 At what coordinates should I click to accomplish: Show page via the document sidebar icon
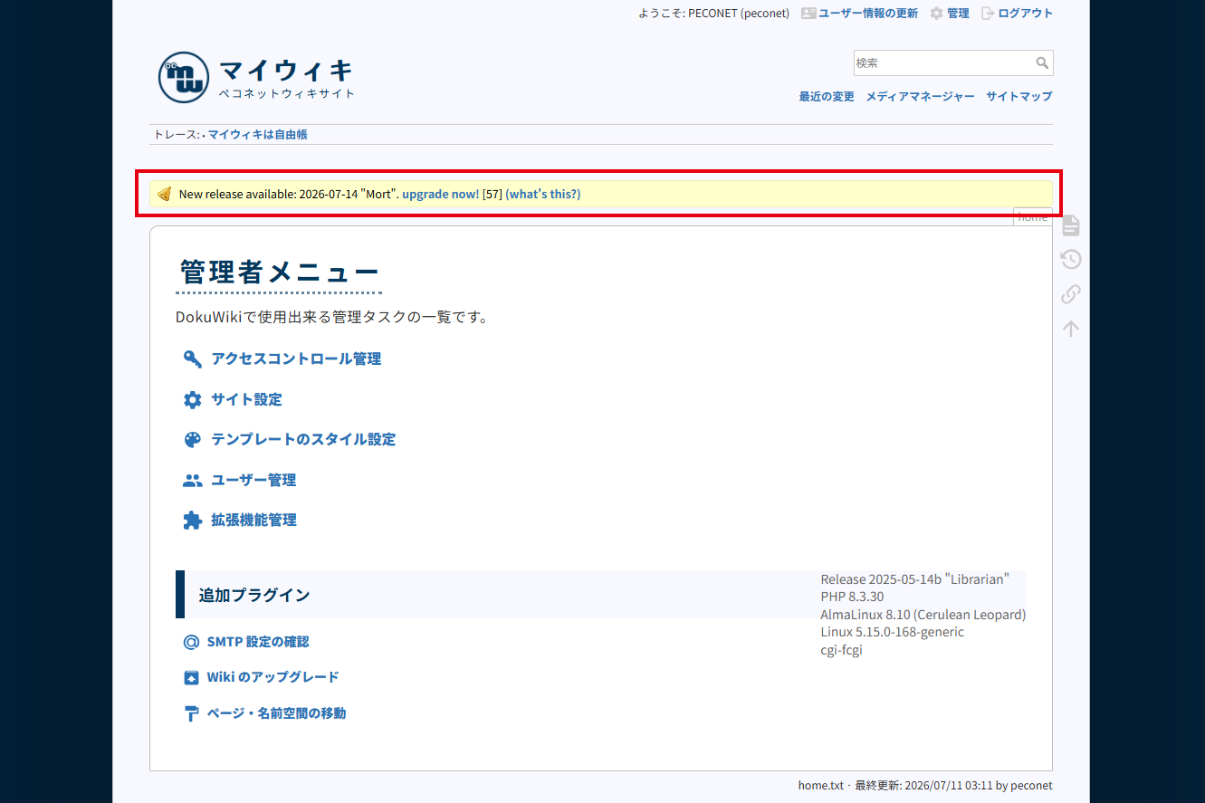point(1071,225)
